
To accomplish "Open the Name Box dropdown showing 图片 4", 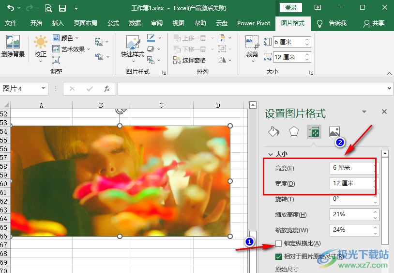I will tap(43, 88).
